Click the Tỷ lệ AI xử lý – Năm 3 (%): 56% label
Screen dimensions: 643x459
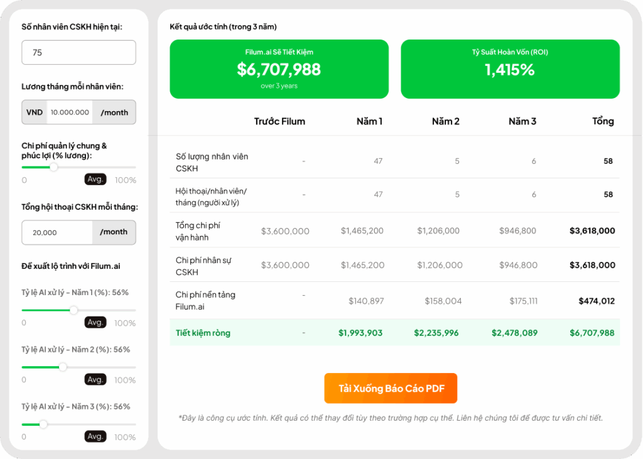tap(76, 406)
